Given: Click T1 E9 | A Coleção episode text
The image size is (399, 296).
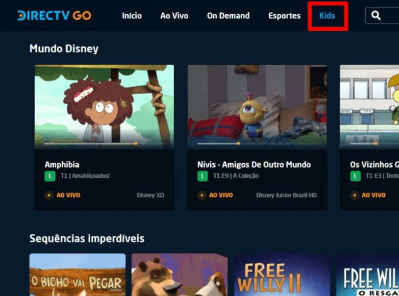Looking at the screenshot, I should [236, 176].
